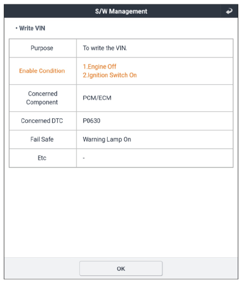
Task: Click '2.Ignition Switch On' condition
Action: click(x=110, y=75)
